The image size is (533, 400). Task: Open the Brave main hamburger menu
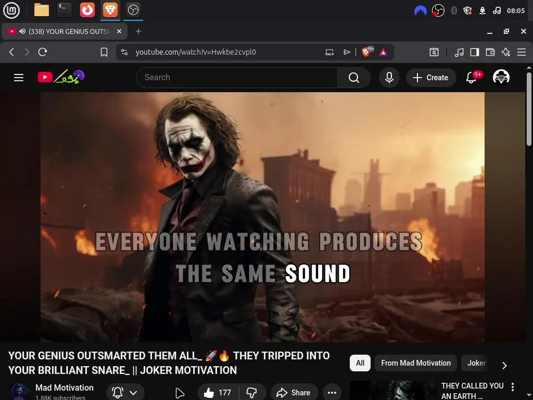pyautogui.click(x=521, y=52)
